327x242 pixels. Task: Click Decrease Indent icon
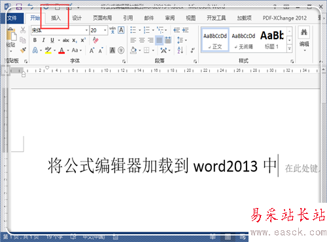click(177, 30)
